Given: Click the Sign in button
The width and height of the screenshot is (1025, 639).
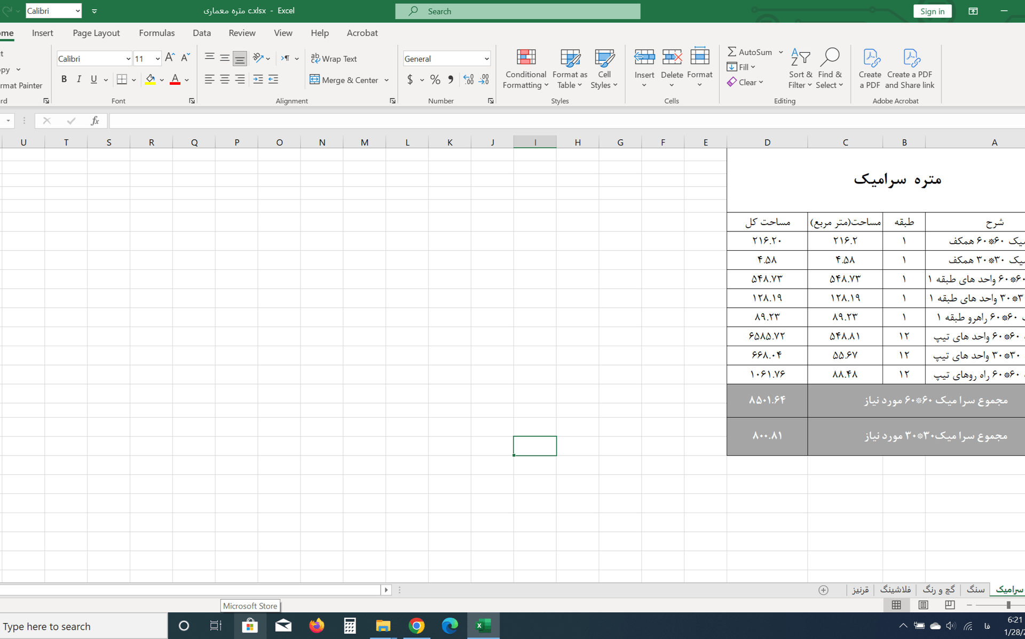Looking at the screenshot, I should click(932, 11).
